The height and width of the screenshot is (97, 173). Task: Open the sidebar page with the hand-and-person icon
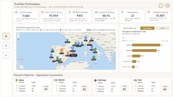(6, 45)
